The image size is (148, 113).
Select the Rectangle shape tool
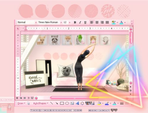point(62,103)
